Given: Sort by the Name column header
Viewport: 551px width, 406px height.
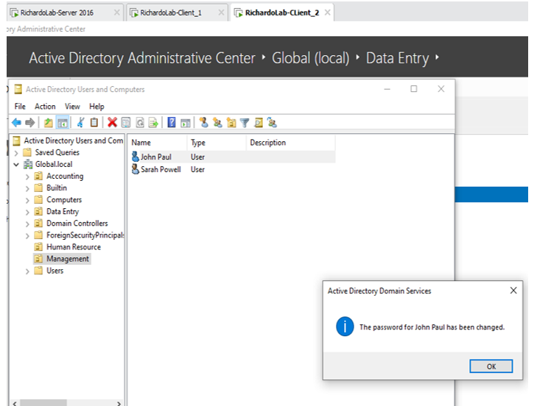Looking at the screenshot, I should point(158,143).
